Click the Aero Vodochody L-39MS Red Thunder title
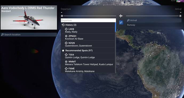Image resolution: width=184 pixels, height=98 pixels. (28, 8)
